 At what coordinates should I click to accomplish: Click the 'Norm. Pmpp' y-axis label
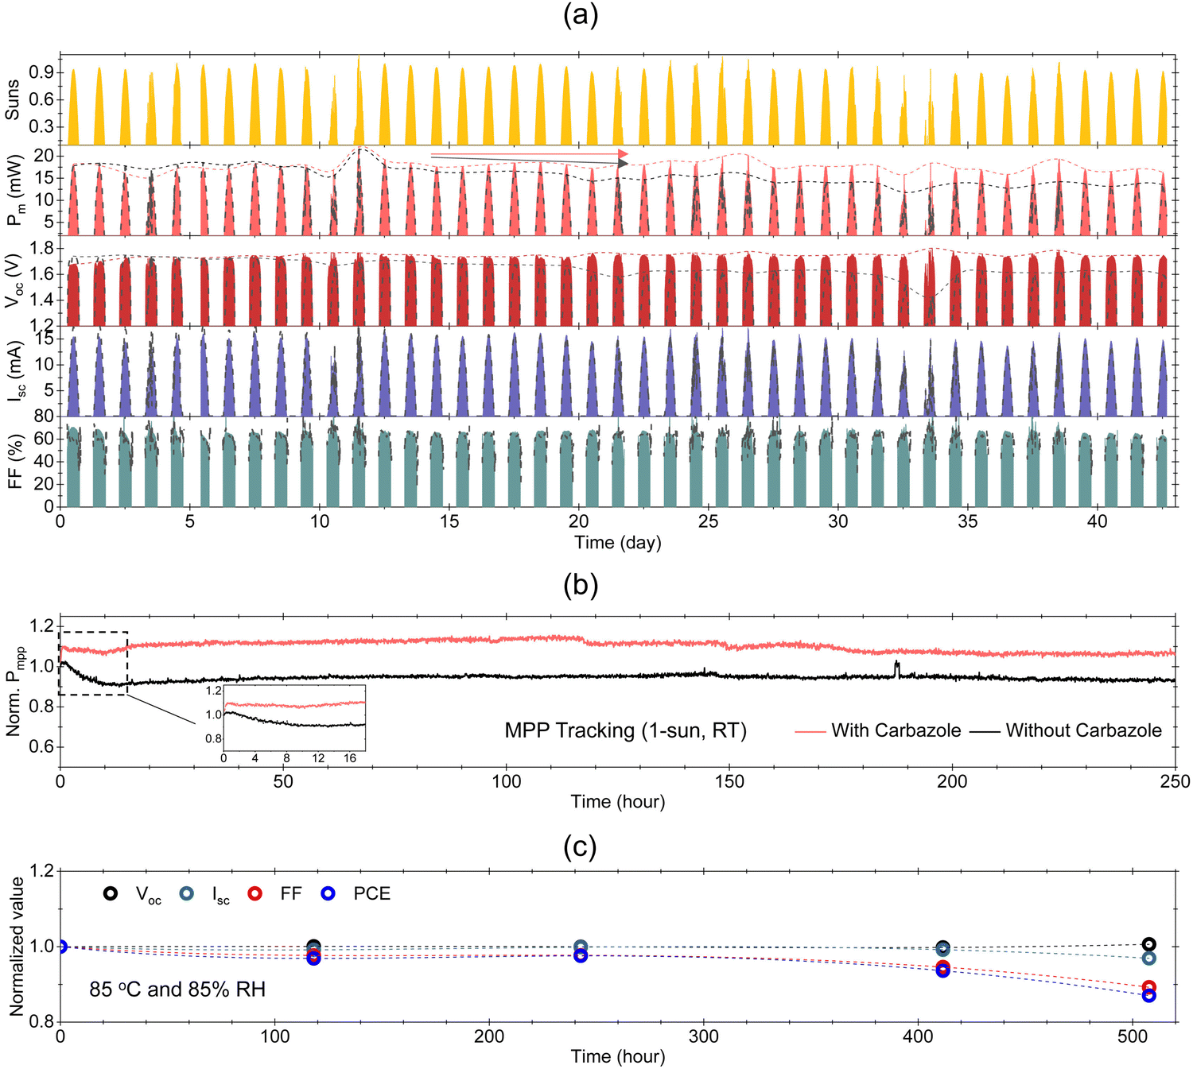coord(14,691)
